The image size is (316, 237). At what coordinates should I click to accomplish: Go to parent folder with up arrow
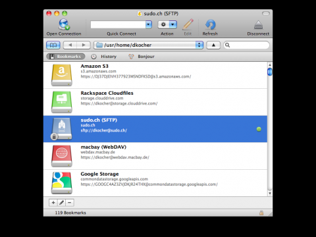pyautogui.click(x=213, y=45)
